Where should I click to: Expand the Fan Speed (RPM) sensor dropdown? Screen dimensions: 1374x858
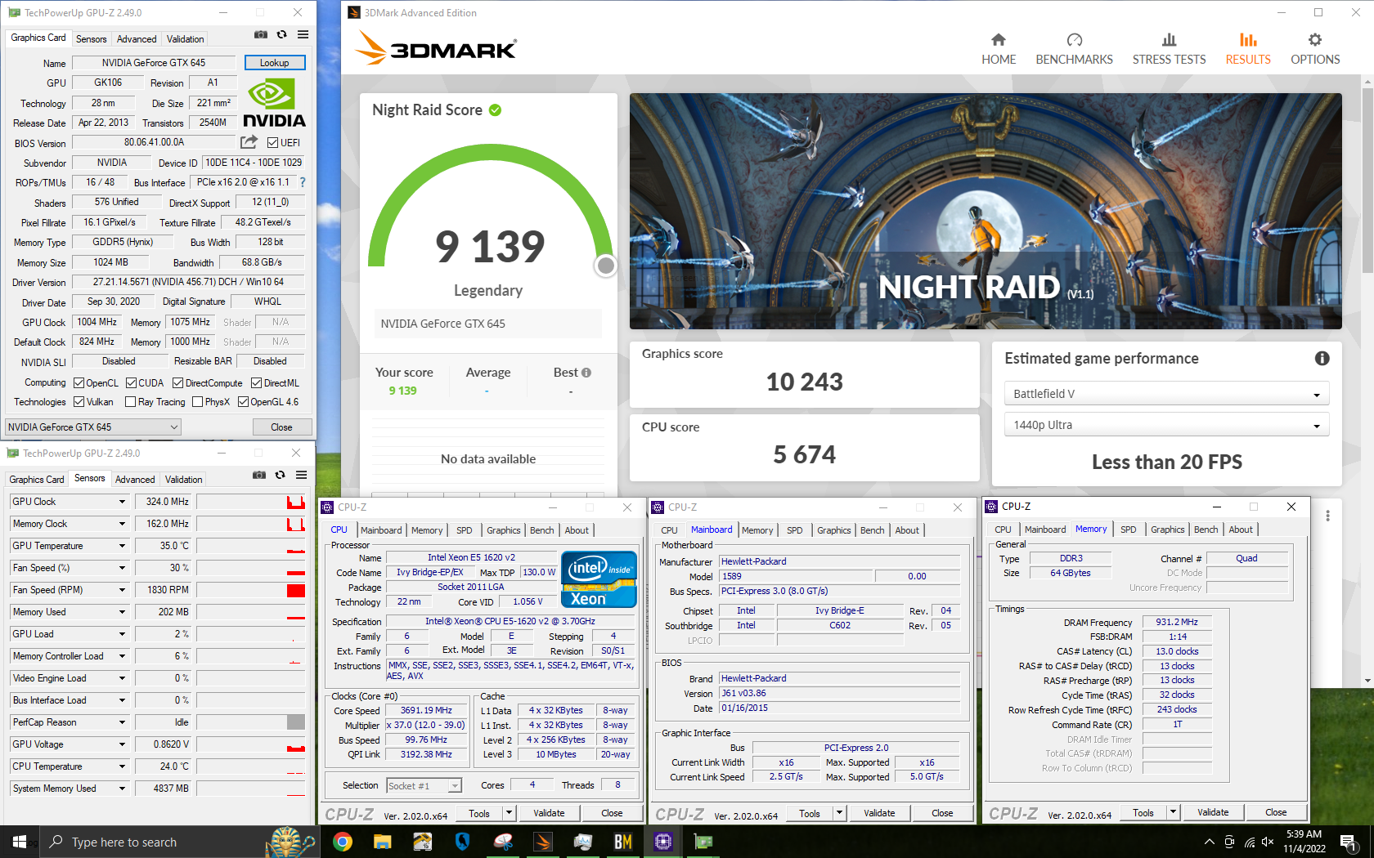pyautogui.click(x=122, y=590)
